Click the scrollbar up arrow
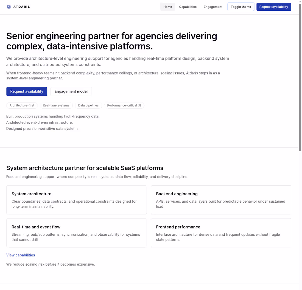 coord(300,2)
